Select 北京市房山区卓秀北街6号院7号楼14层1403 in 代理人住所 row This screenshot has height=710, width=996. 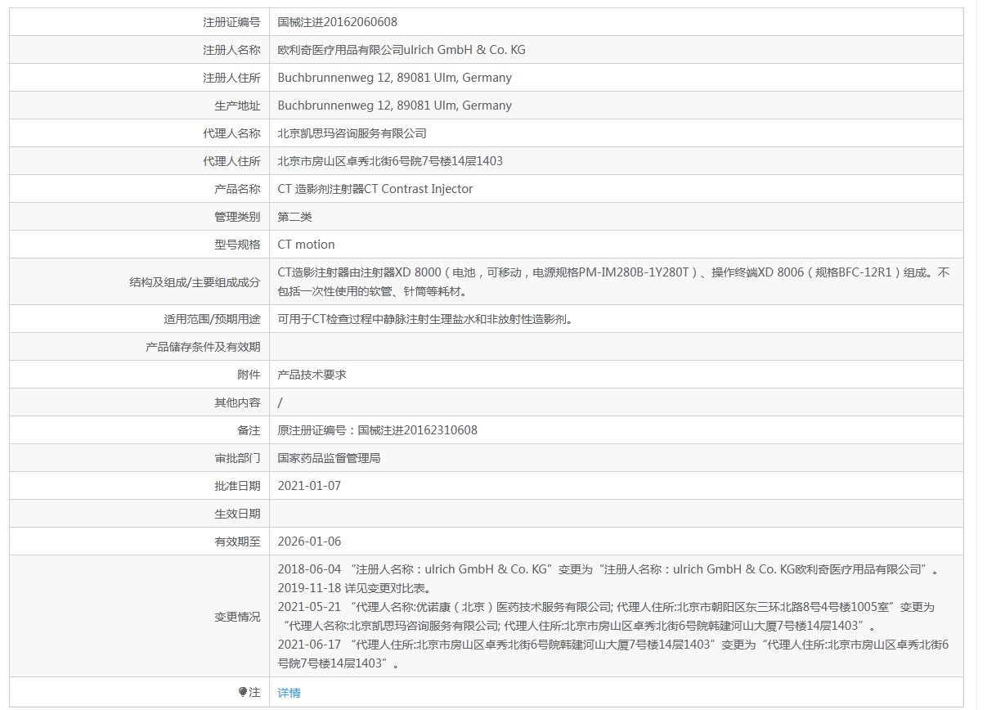(390, 161)
